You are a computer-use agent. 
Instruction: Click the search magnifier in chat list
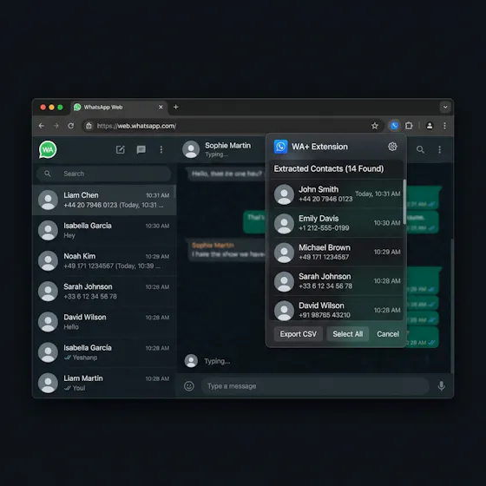(48, 174)
